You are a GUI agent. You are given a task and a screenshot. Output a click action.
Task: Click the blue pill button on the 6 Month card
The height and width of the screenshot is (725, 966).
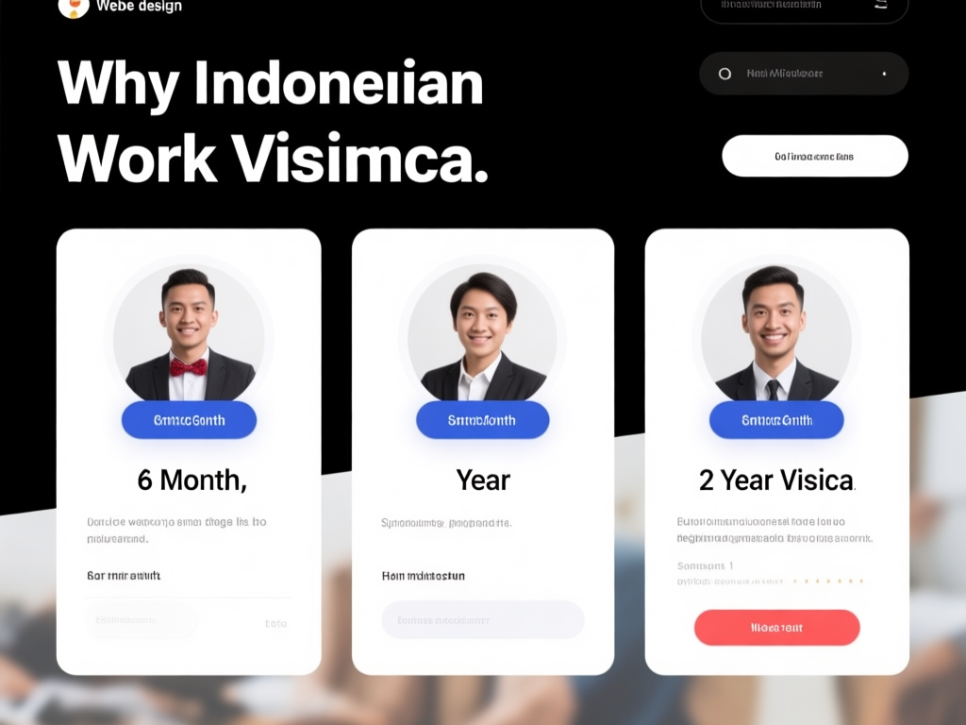pos(189,420)
